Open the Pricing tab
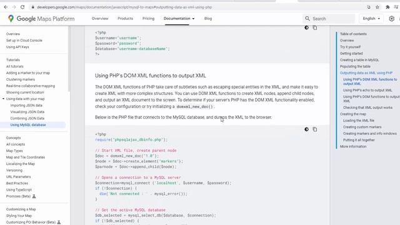 point(148,19)
